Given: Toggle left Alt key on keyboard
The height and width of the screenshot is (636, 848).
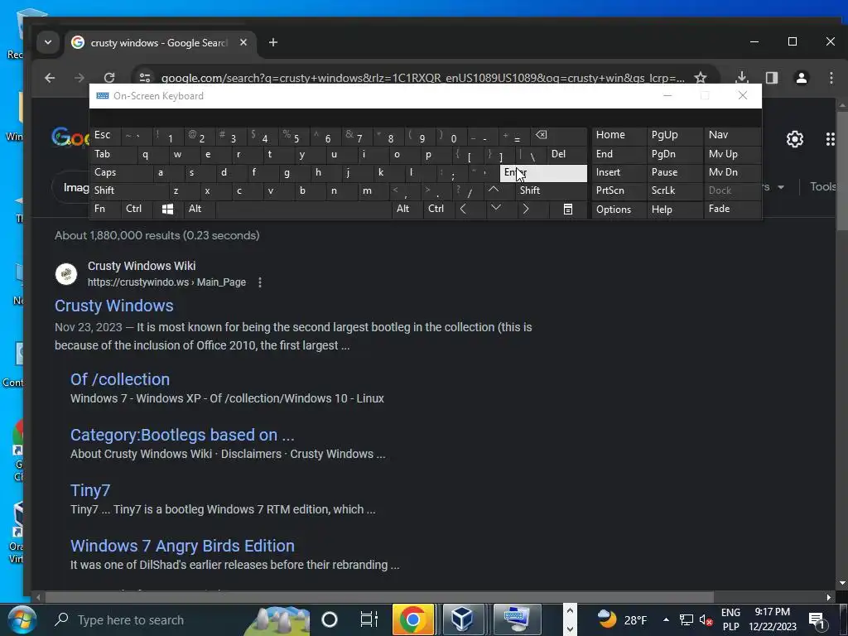Looking at the screenshot, I should coord(200,210).
